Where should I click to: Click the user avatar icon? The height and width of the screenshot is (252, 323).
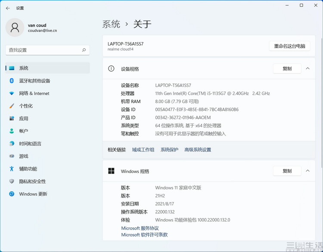coord(15,28)
